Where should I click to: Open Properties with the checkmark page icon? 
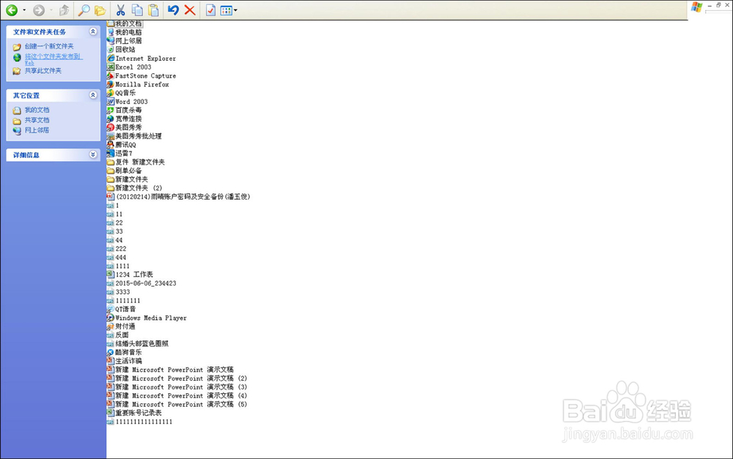(x=210, y=10)
